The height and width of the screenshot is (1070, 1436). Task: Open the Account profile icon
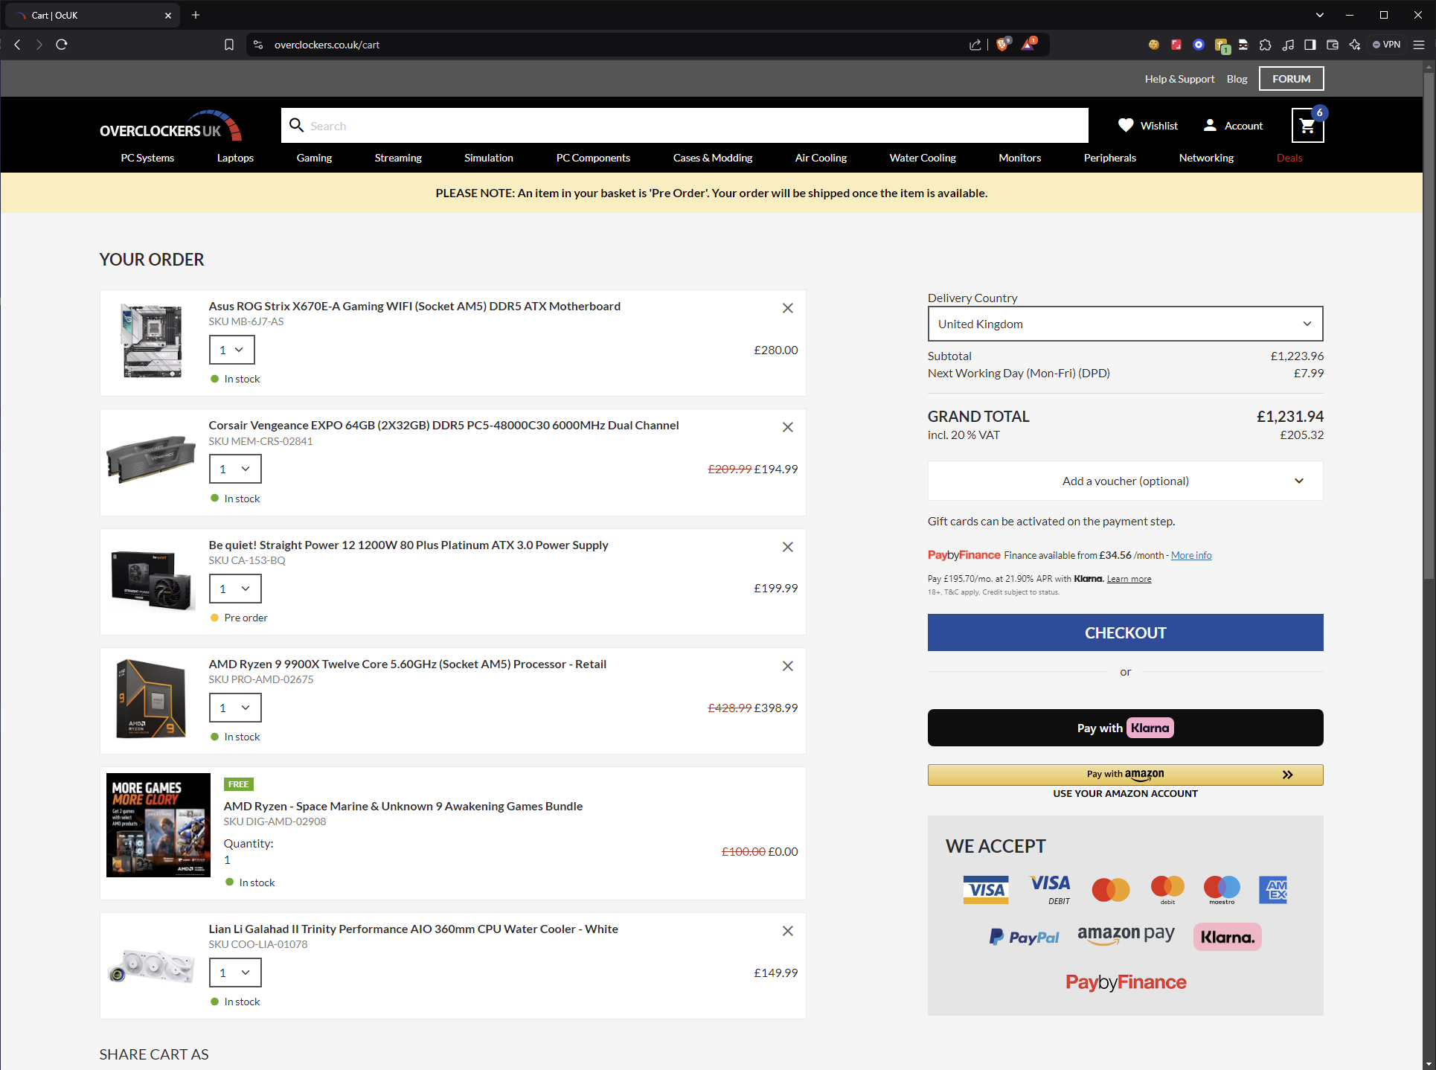1210,125
